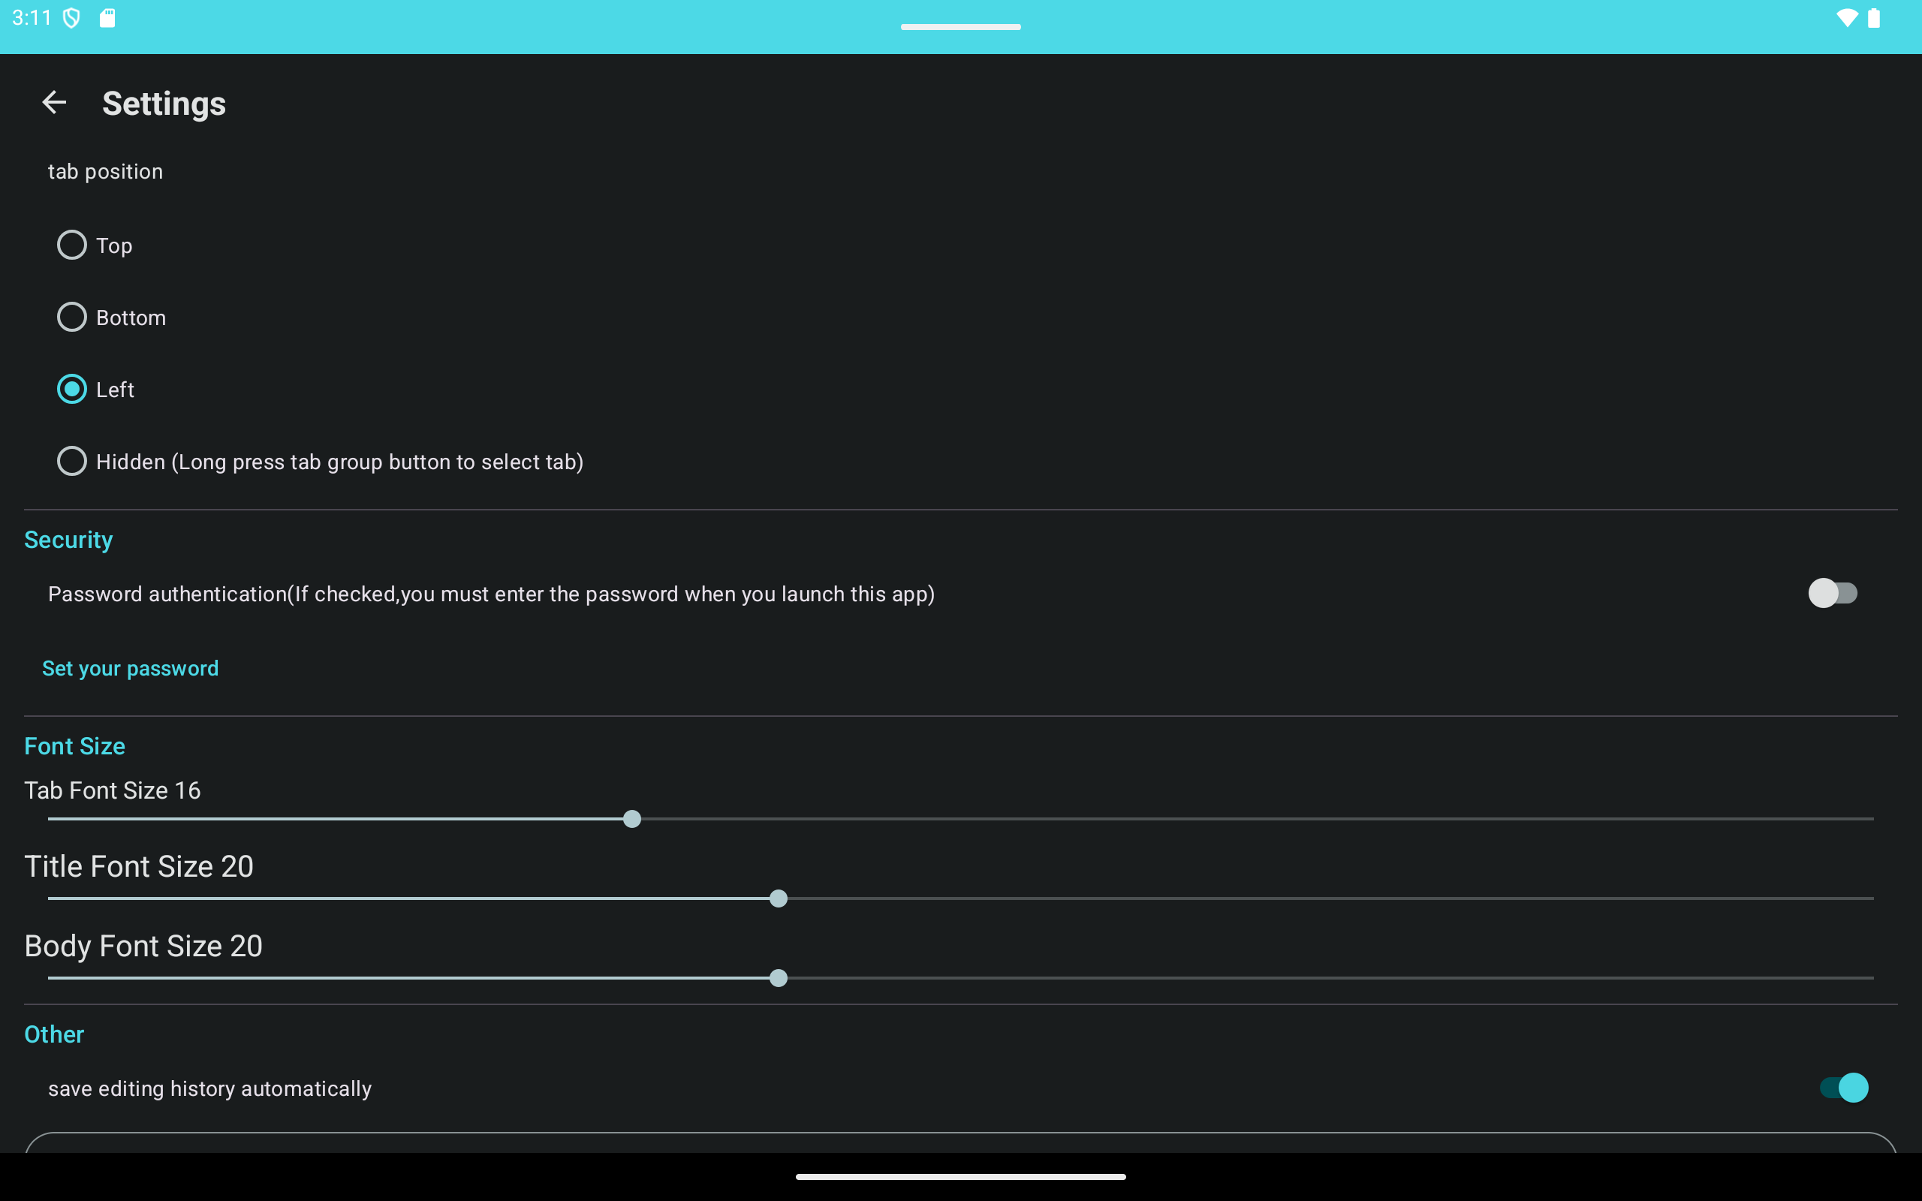Tap the SD card icon in status bar
Screen dimensions: 1922x1201
[107, 17]
